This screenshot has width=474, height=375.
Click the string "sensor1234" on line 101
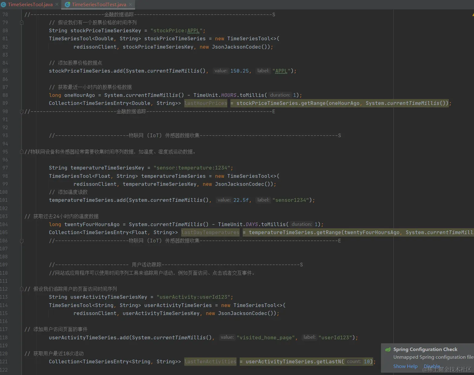pos(291,200)
